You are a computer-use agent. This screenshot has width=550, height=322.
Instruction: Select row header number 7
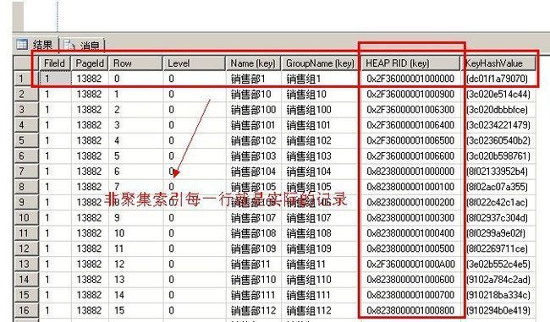[x=26, y=171]
